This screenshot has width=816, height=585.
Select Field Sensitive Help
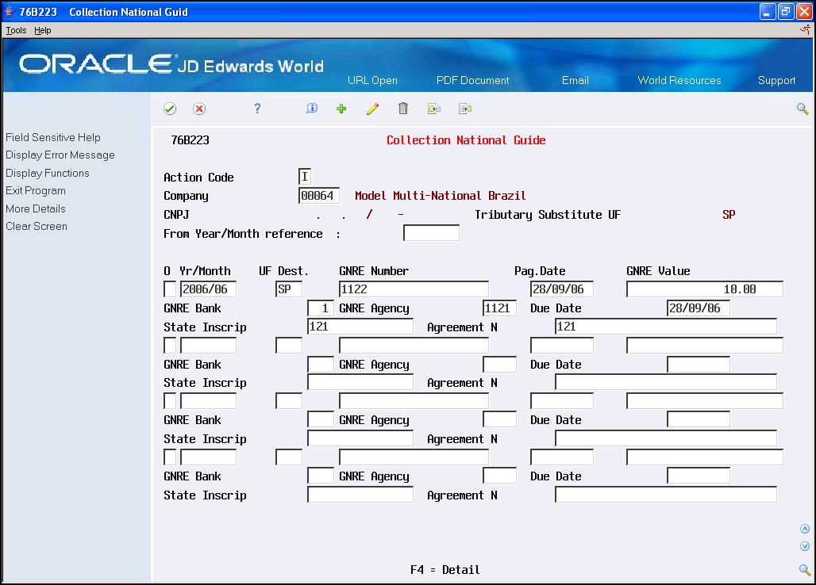53,137
